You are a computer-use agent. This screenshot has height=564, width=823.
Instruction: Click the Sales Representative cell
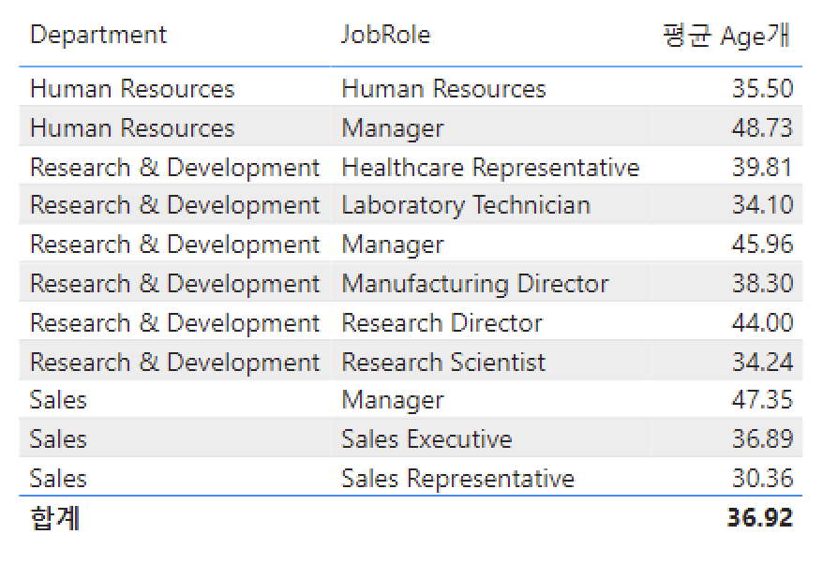coord(457,479)
